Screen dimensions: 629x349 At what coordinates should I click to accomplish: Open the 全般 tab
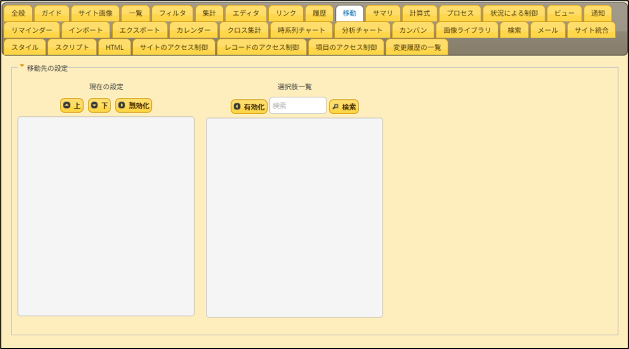coord(18,13)
